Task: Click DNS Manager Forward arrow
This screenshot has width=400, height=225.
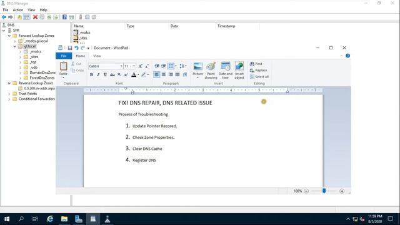Action: pyautogui.click(x=11, y=17)
